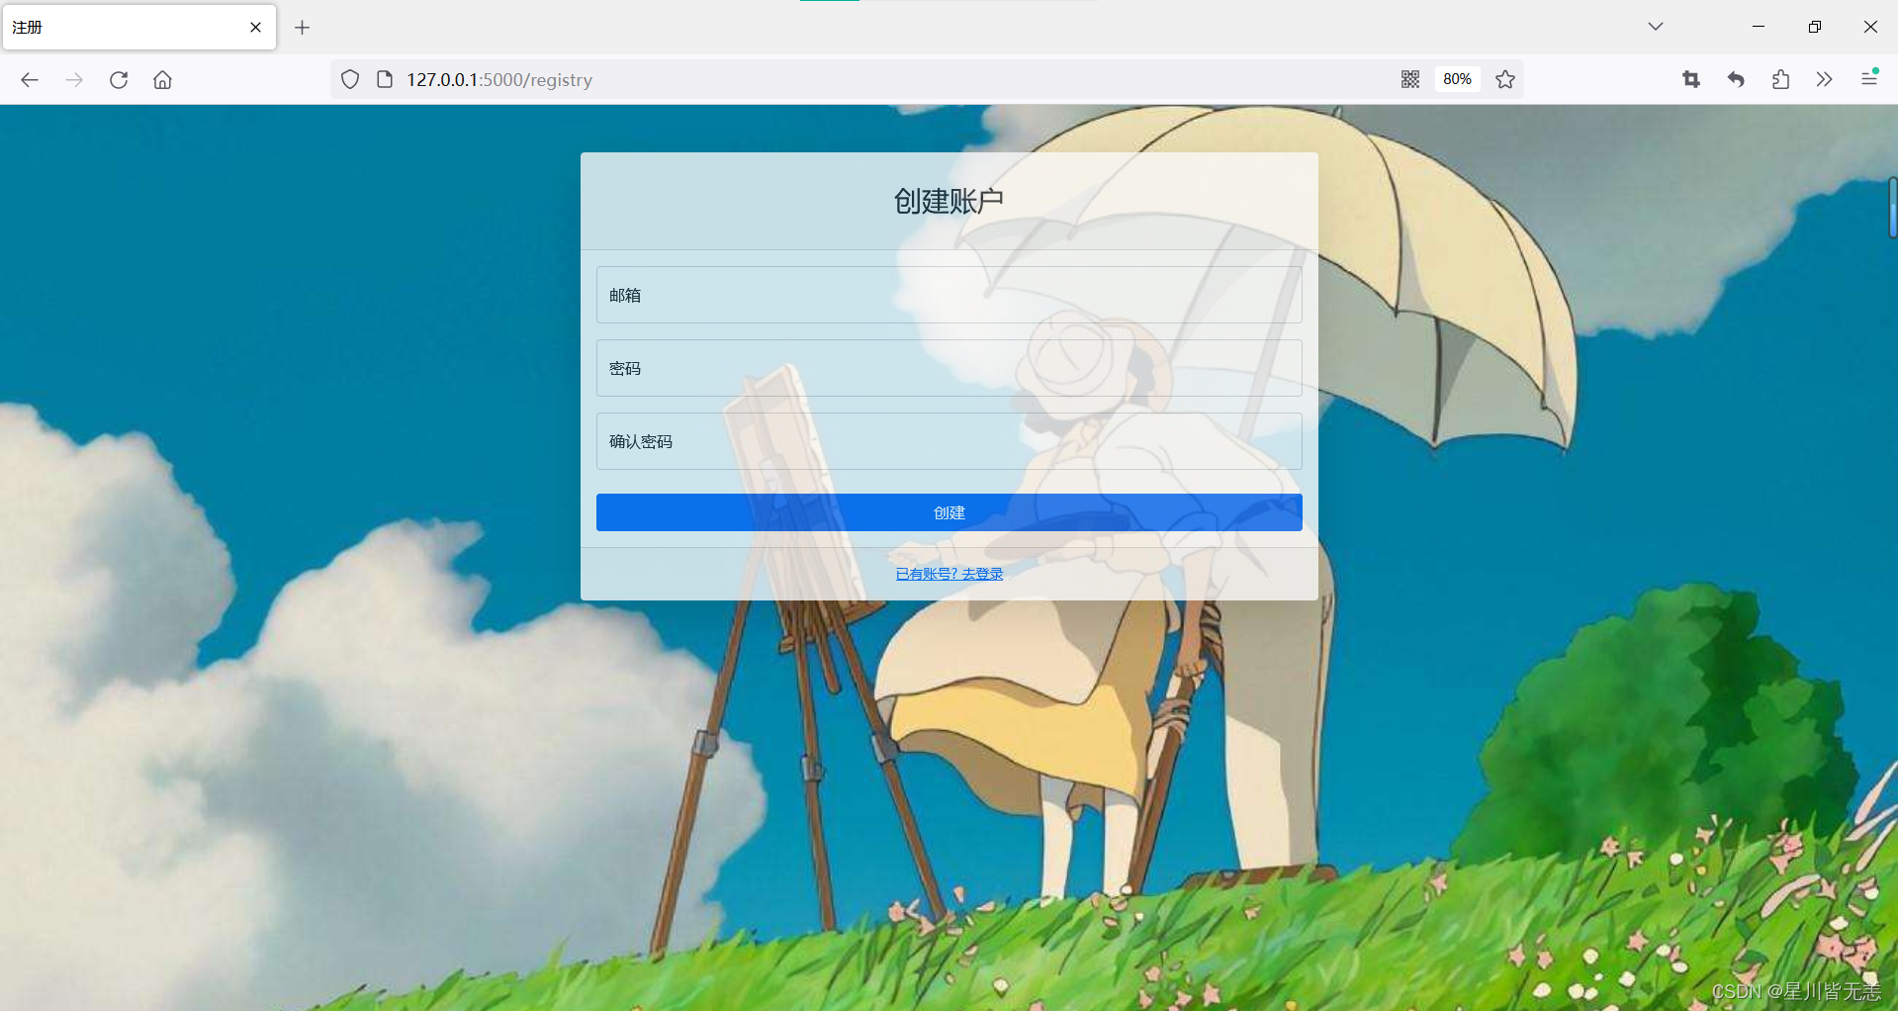Open a new browser tab
Image resolution: width=1898 pixels, height=1011 pixels.
tap(303, 28)
